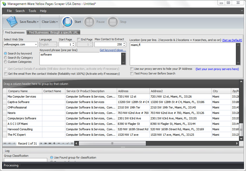The image size is (246, 171).
Task: Open the Tools menu
Action: (x=32, y=11)
